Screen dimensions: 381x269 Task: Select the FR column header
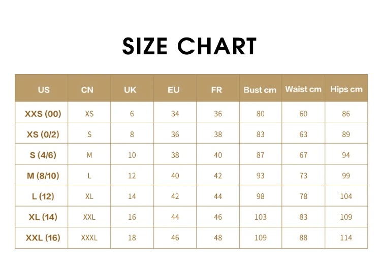point(216,90)
